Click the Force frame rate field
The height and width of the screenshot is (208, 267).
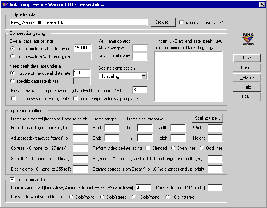80,128
